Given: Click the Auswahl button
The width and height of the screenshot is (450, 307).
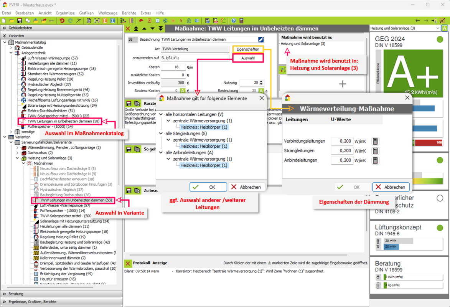Looking at the screenshot, I should pos(248,58).
